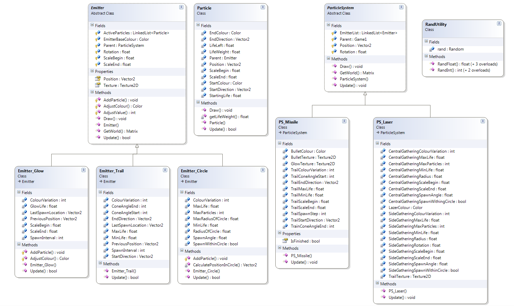Image resolution: width=514 pixels, height=306 pixels.
Task: Click the property icon next to IsFinished
Action: 285,241
